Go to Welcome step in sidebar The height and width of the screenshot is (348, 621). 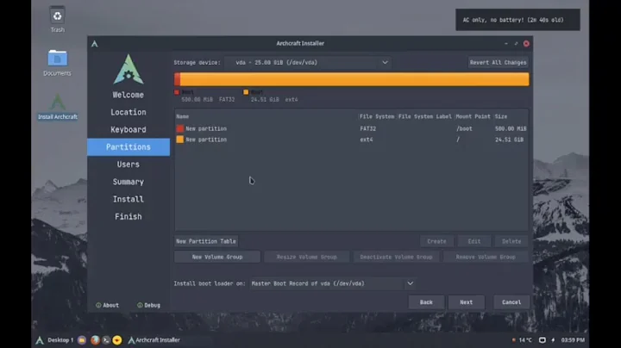click(x=129, y=95)
